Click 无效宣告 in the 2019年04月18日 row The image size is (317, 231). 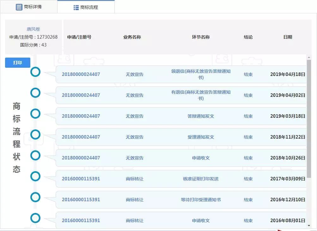point(135,74)
